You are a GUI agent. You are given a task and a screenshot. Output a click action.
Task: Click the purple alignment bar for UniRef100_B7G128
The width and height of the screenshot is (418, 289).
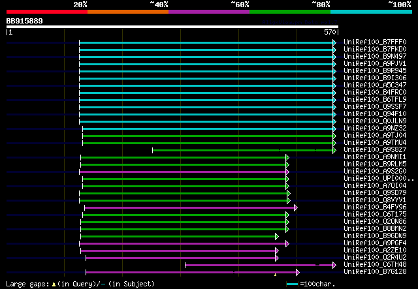[x=191, y=273]
